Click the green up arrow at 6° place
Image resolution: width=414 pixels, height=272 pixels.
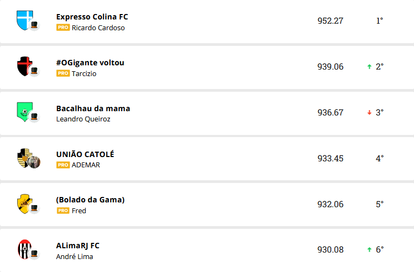click(x=369, y=250)
